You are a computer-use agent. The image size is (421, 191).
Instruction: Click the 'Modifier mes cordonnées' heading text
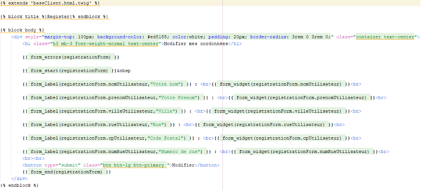(196, 44)
